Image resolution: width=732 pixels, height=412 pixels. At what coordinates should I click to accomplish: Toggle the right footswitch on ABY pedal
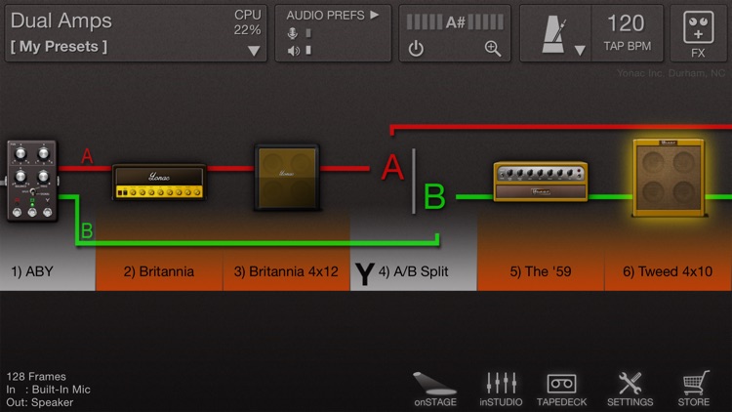click(x=47, y=213)
